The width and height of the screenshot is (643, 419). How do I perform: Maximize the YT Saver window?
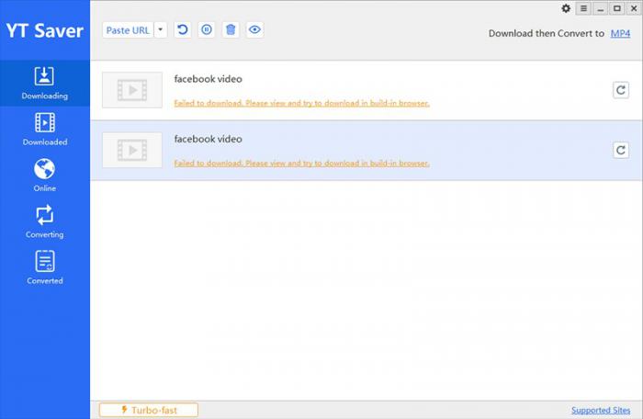(616, 8)
